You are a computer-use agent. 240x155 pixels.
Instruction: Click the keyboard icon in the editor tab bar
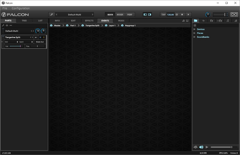pos(187,21)
